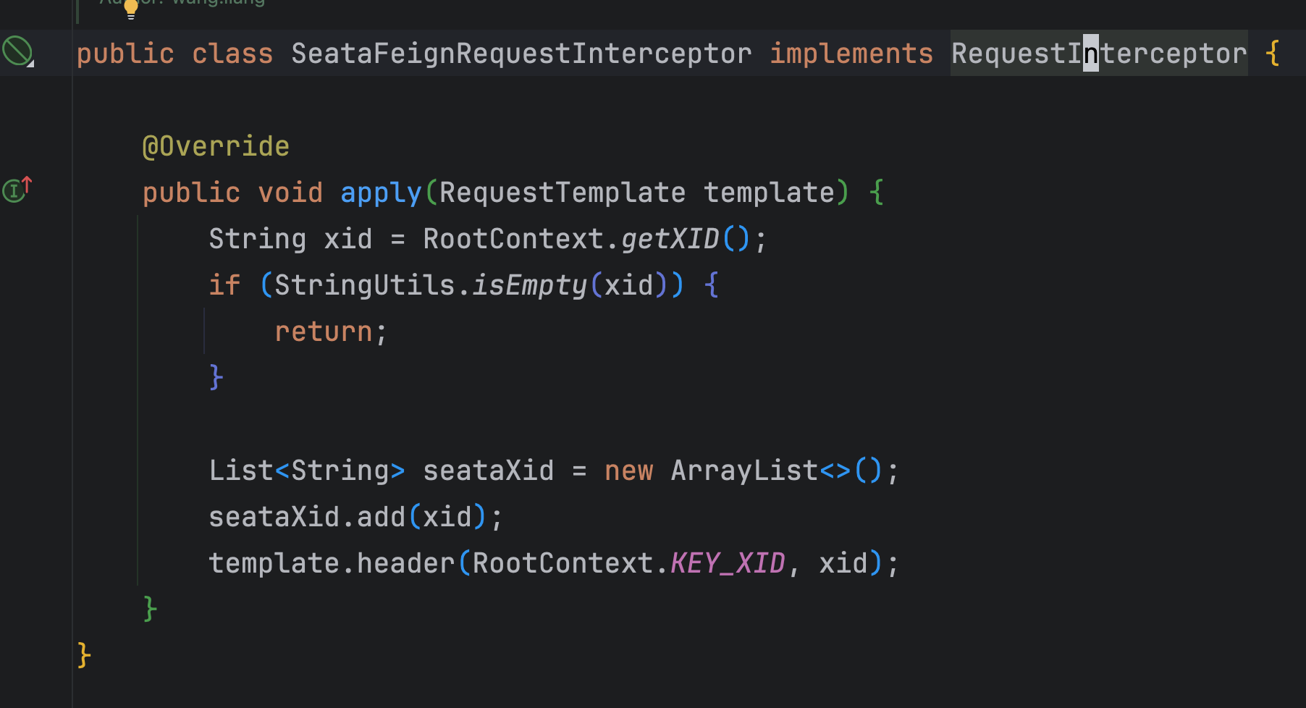Click the RequestTemplate parameter type
This screenshot has height=708, width=1306.
click(563, 193)
